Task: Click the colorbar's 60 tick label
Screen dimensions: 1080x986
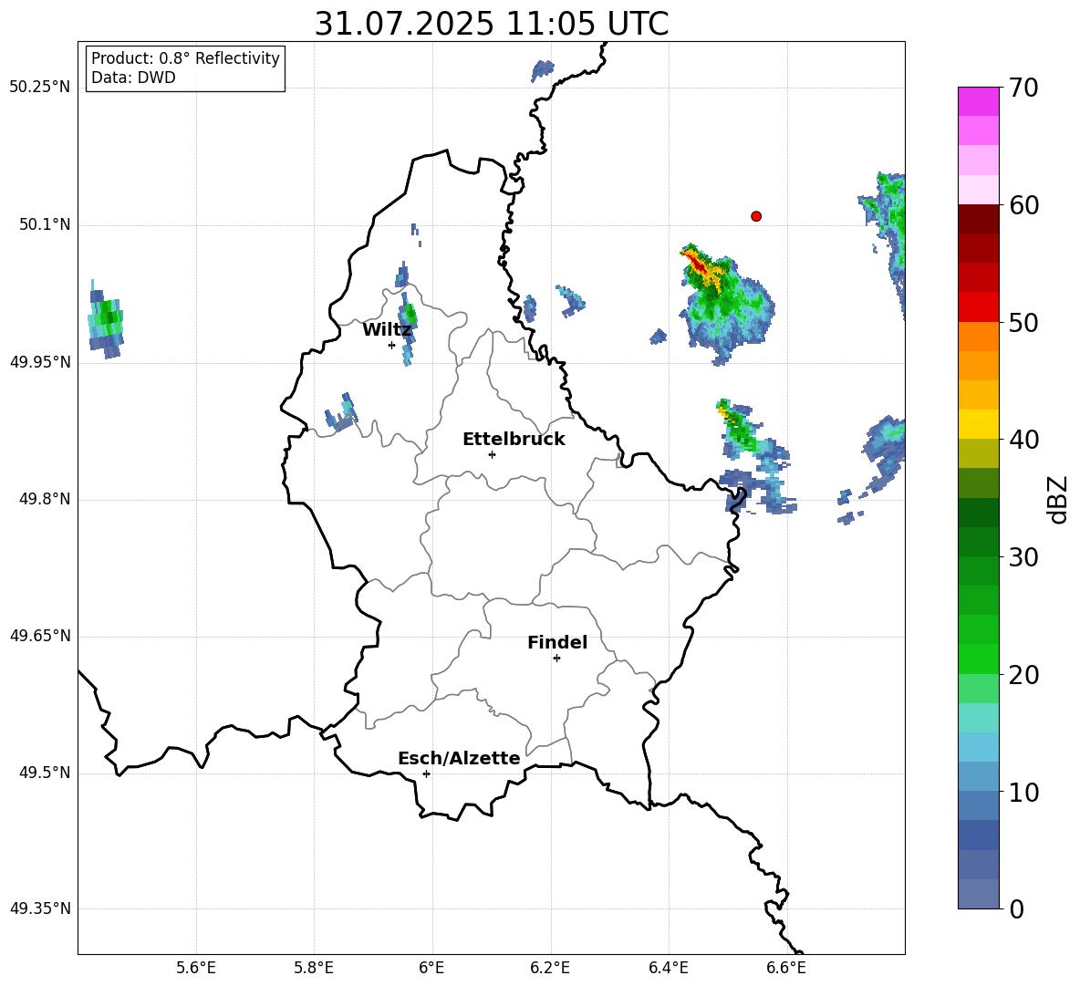Action: (1023, 205)
